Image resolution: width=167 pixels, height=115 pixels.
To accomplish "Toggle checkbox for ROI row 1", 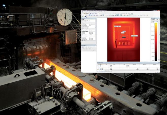I will point(98,66).
